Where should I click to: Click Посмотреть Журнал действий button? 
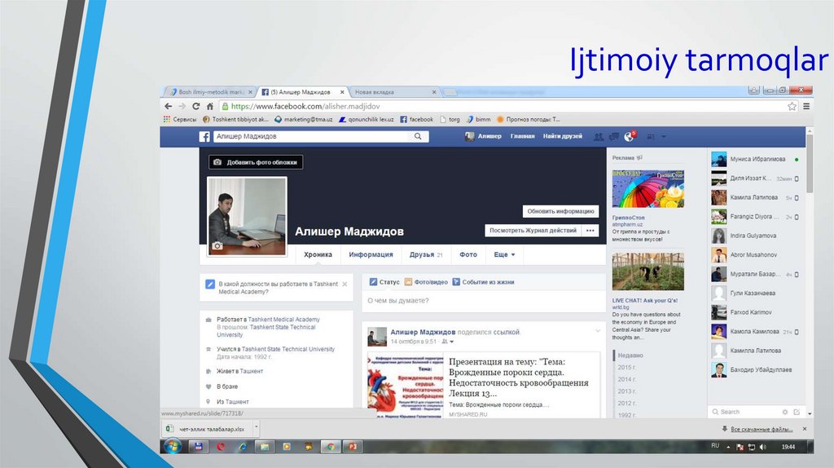coord(533,231)
